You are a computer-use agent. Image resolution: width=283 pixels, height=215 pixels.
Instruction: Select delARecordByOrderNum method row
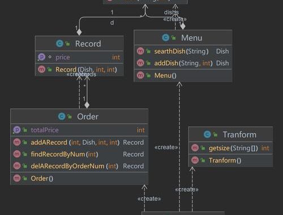[x=79, y=166]
